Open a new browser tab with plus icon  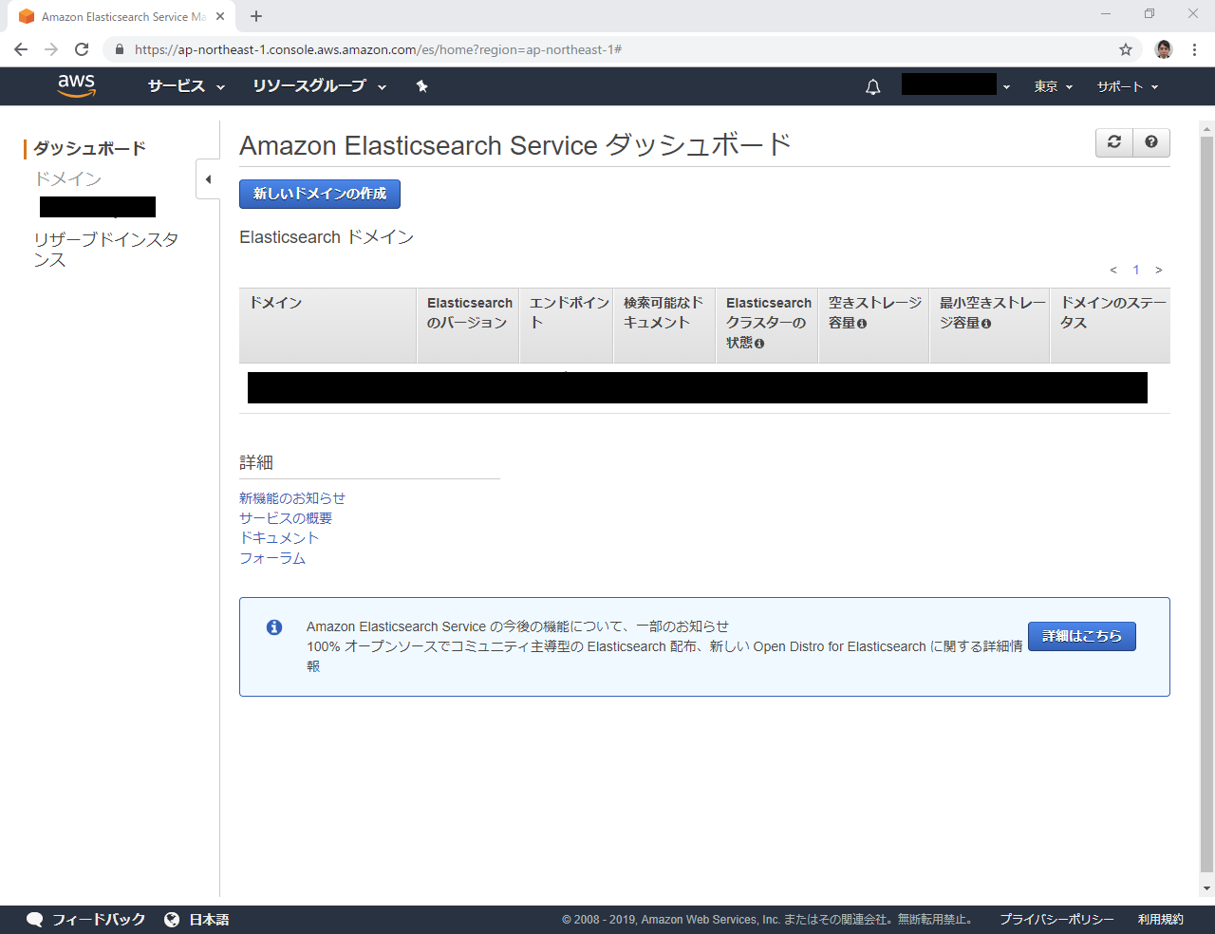coord(256,16)
